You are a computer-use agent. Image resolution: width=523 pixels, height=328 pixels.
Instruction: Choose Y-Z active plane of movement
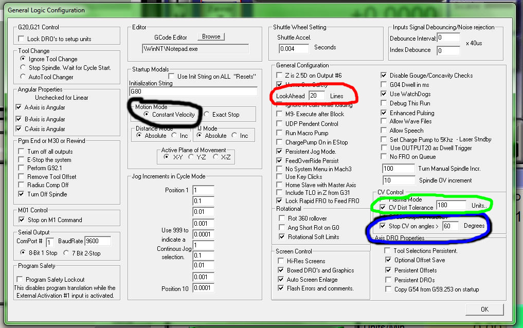click(x=191, y=157)
